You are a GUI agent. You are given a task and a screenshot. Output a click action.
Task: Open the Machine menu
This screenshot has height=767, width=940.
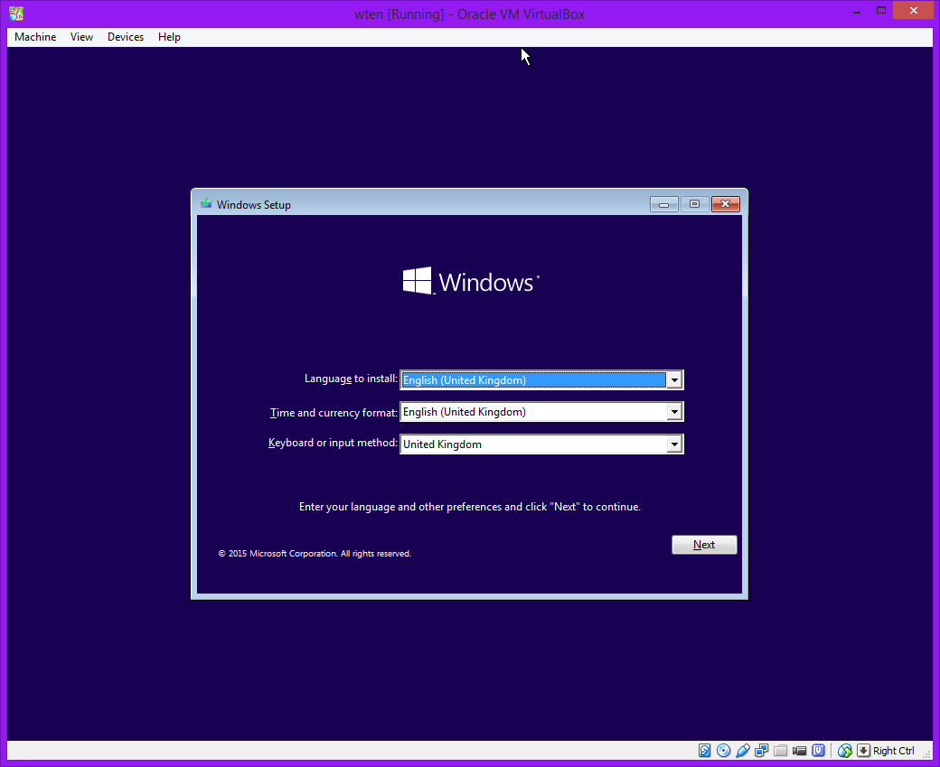tap(35, 37)
